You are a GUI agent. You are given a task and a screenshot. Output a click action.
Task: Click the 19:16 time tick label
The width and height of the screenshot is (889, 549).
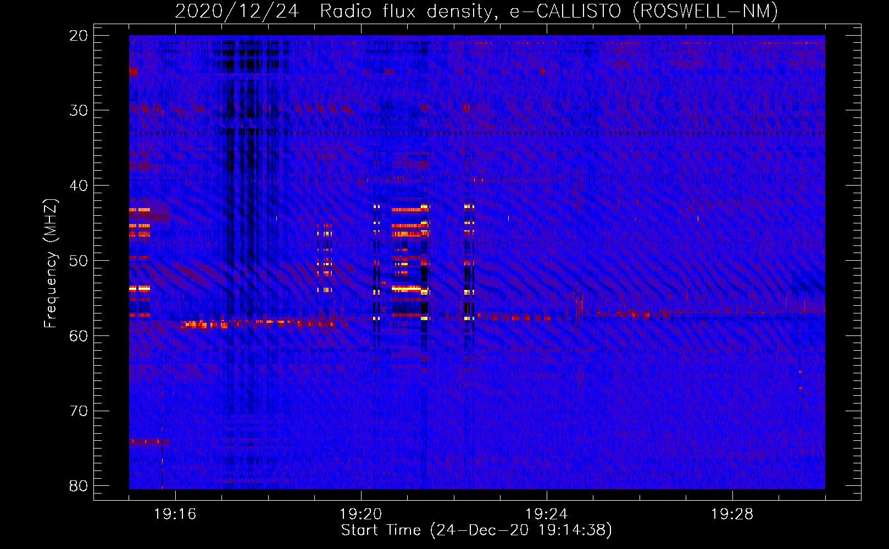(x=175, y=514)
